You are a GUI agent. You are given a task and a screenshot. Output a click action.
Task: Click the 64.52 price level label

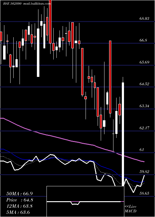coord(144,84)
